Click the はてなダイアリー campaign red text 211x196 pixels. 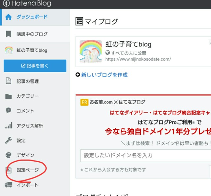[x=160, y=113]
